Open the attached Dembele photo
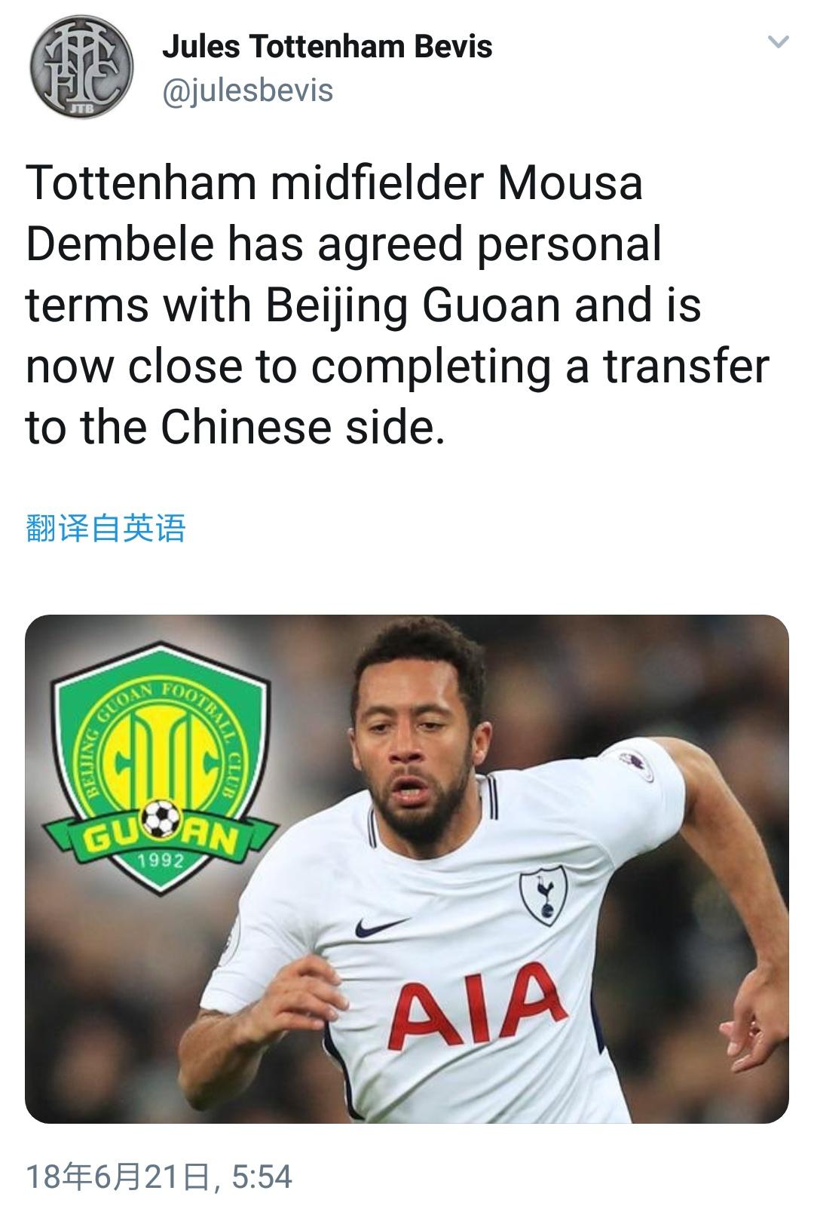Viewport: 814px width, 1218px height. (407, 869)
